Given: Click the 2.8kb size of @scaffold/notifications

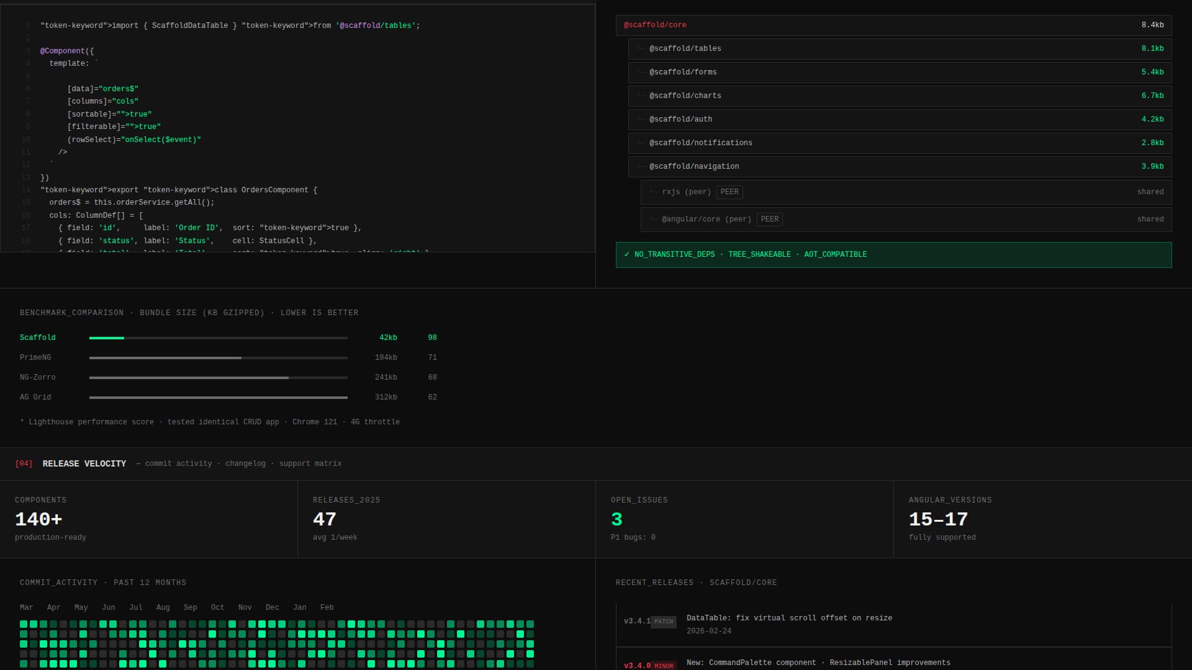Looking at the screenshot, I should click(1152, 143).
